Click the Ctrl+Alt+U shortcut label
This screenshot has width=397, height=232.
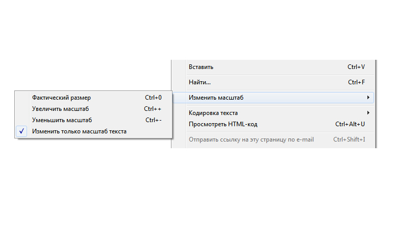pos(350,124)
